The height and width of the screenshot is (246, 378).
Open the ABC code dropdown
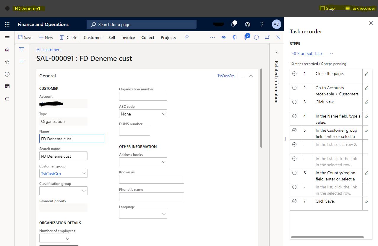[164, 114]
